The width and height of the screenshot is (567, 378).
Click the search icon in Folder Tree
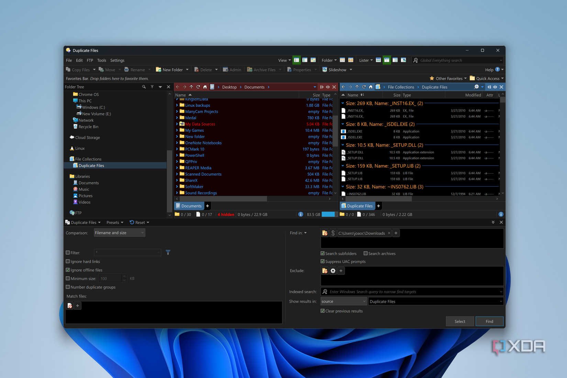144,87
